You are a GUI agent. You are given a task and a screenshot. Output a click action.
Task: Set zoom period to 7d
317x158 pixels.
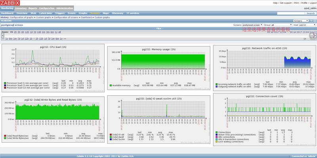coord(34,32)
